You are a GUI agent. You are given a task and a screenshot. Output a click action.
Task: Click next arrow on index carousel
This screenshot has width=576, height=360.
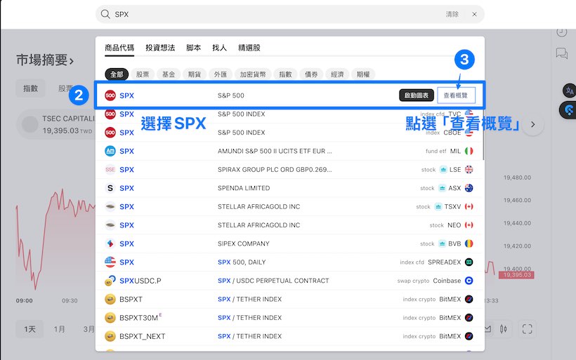532,124
